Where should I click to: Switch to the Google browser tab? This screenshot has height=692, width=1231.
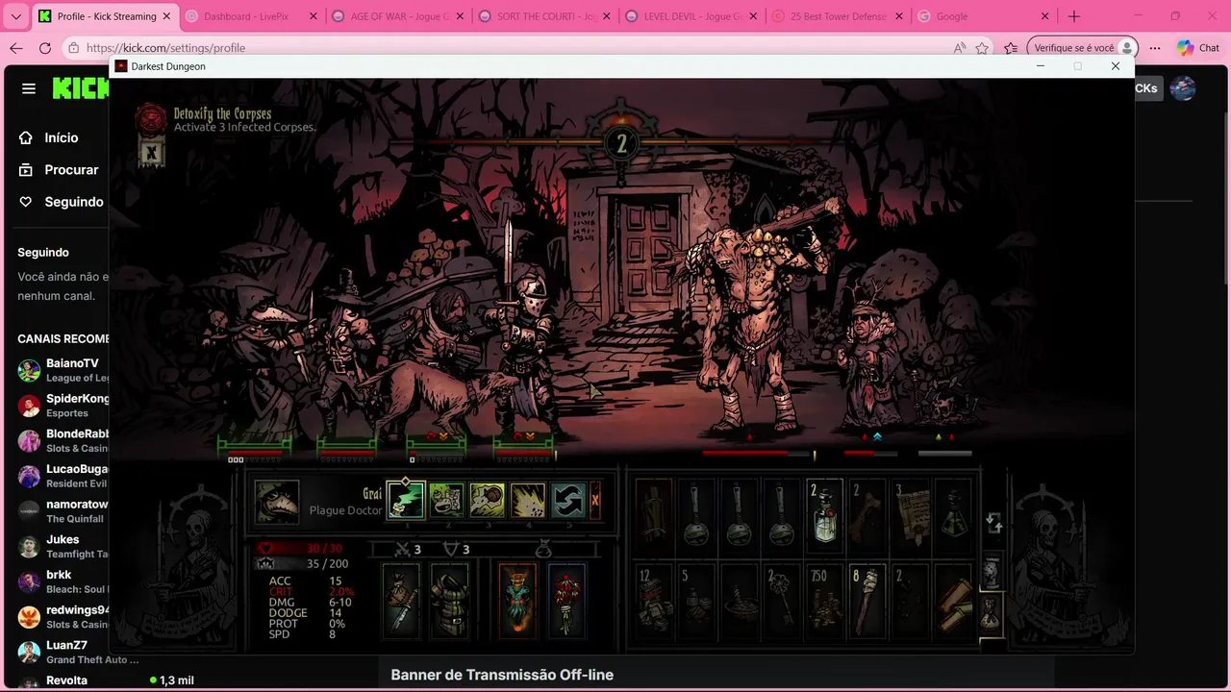click(985, 16)
